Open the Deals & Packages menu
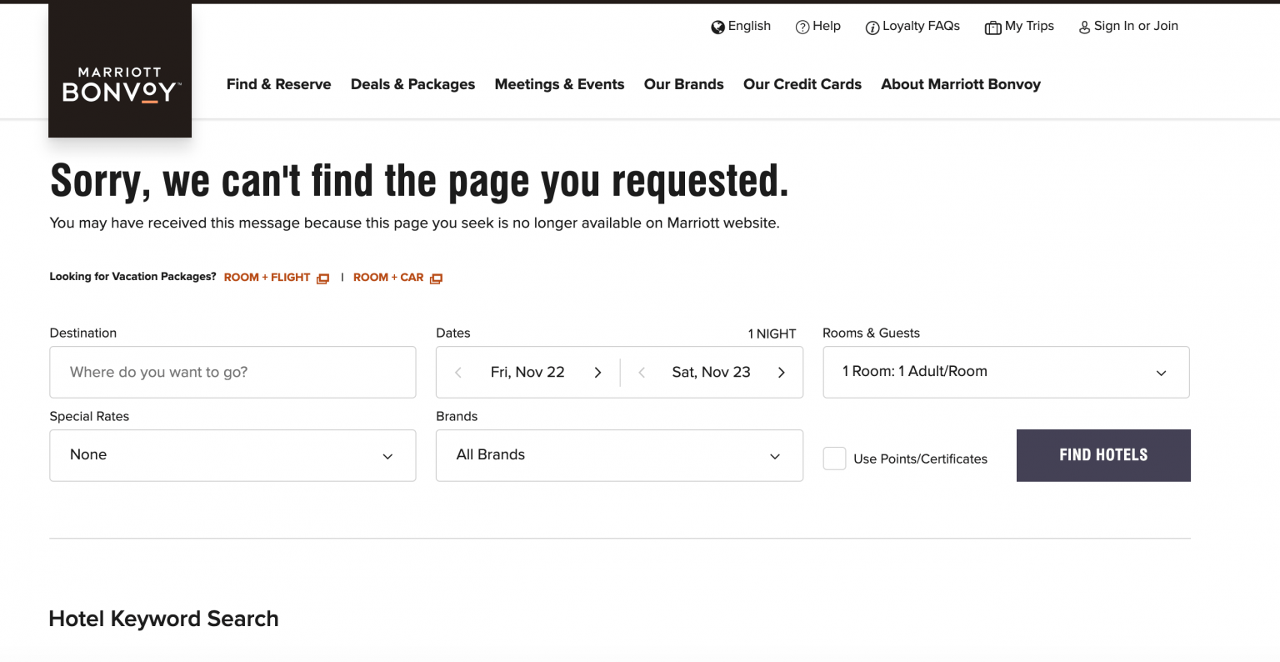1280x662 pixels. pyautogui.click(x=412, y=84)
